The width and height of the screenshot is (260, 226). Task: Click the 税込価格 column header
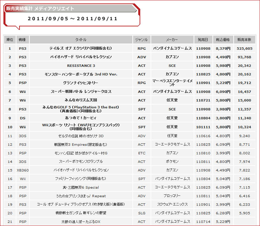point(223,39)
